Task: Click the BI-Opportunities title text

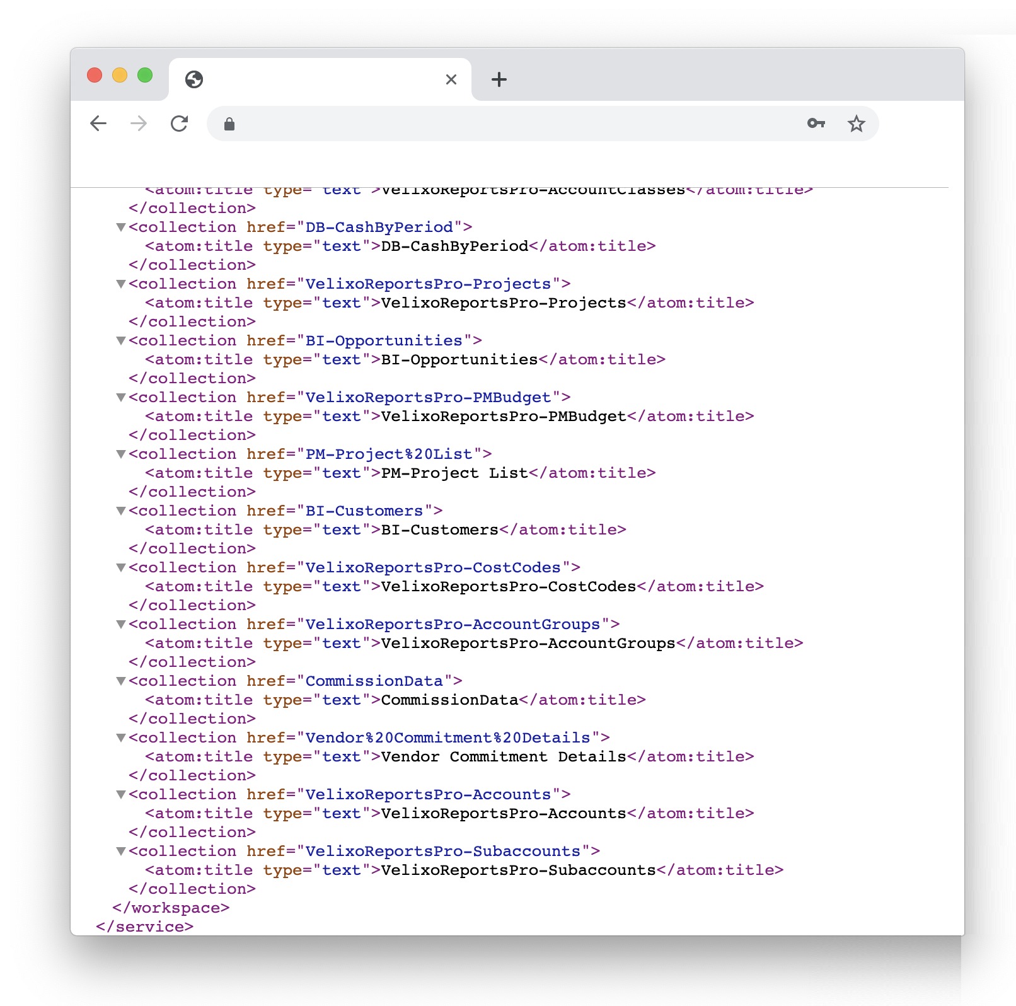Action: point(460,359)
